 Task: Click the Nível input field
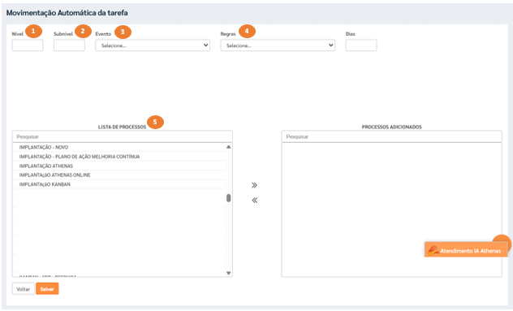coord(28,45)
